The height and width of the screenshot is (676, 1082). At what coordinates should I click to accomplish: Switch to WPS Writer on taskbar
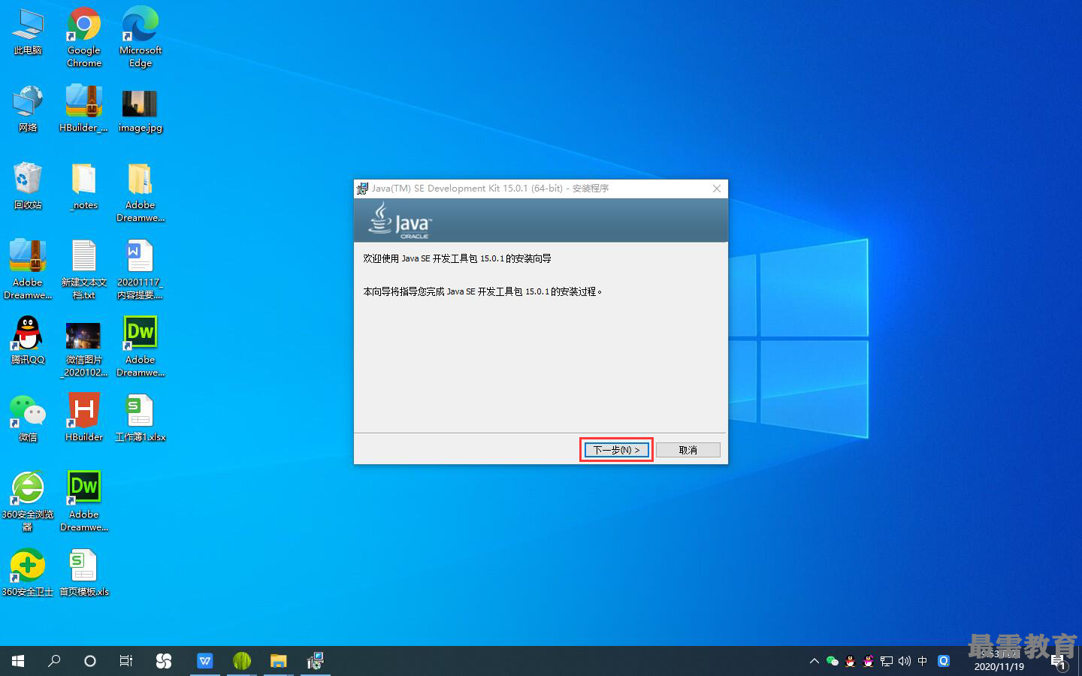(x=204, y=661)
